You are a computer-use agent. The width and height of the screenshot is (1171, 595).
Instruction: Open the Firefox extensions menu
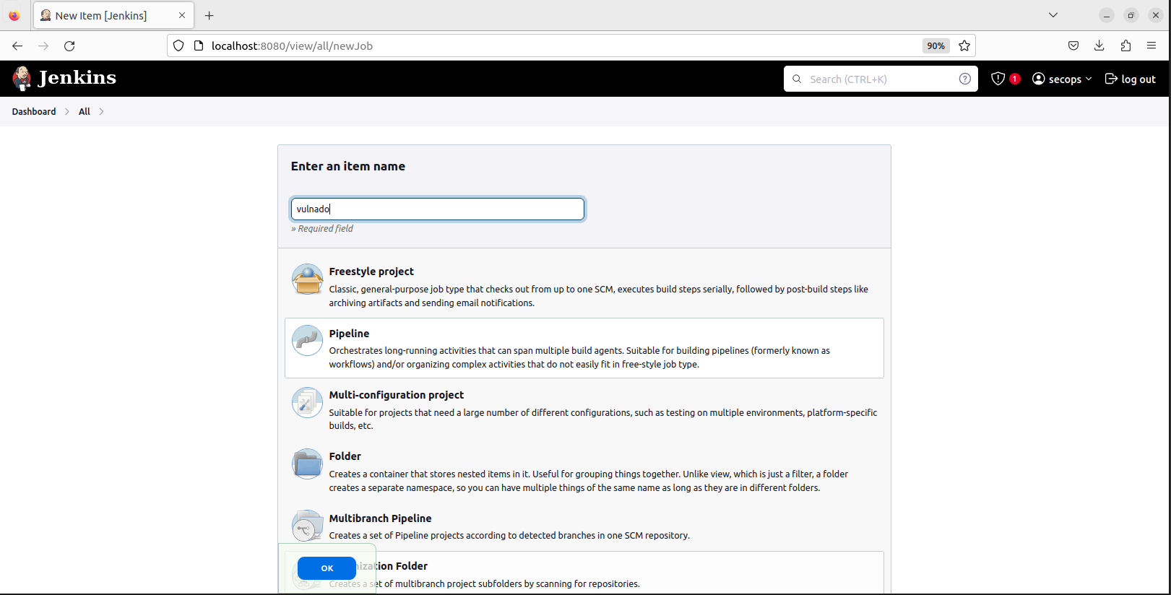tap(1125, 45)
